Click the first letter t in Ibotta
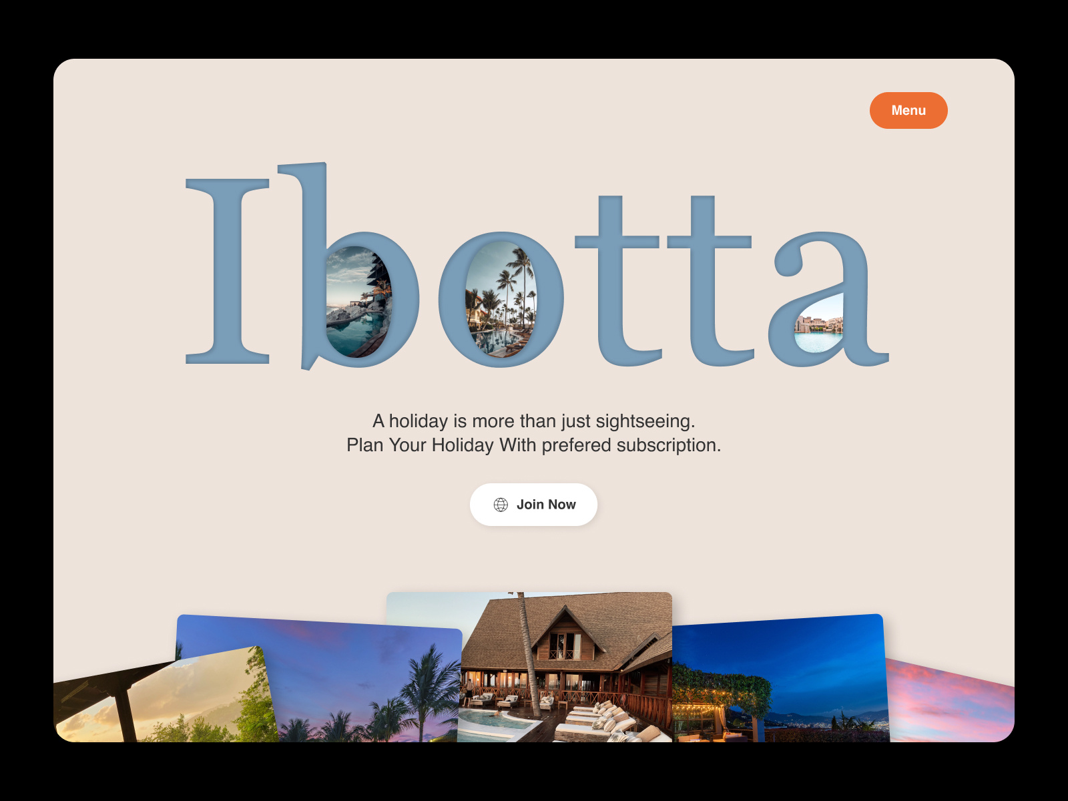The width and height of the screenshot is (1068, 801). click(x=617, y=280)
